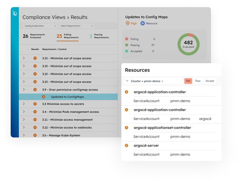This screenshot has width=243, height=186.
Task: Expand 3.12 Minimize access to webhooks row
Action: click(x=24, y=127)
